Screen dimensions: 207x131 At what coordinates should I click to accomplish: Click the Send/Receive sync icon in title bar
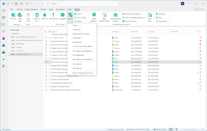[8, 4]
